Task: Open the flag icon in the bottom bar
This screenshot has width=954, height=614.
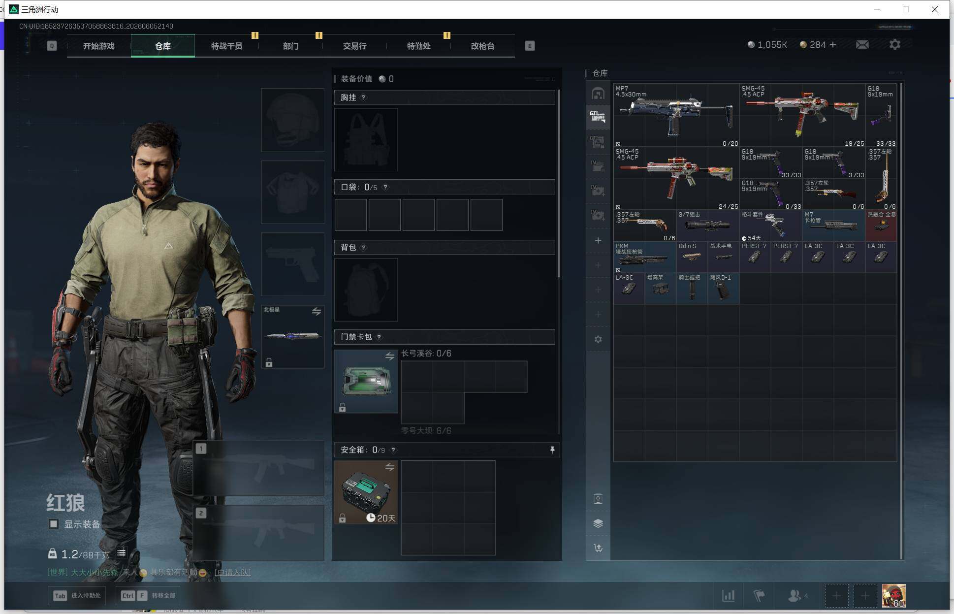Action: (x=759, y=596)
